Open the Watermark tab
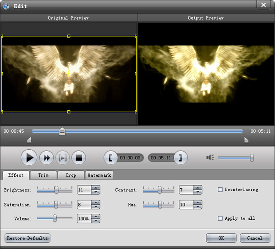The height and width of the screenshot is (249, 275). tap(99, 175)
